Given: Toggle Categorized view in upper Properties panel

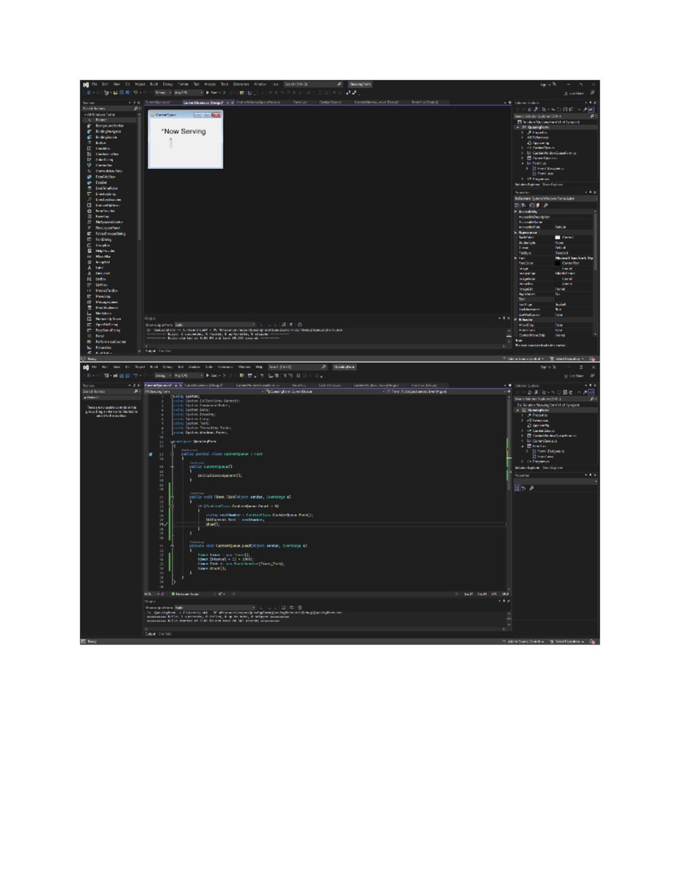Looking at the screenshot, I should (517, 205).
